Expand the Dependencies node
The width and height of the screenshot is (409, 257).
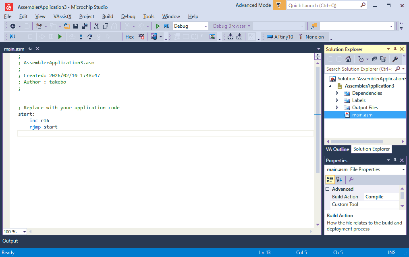point(337,93)
